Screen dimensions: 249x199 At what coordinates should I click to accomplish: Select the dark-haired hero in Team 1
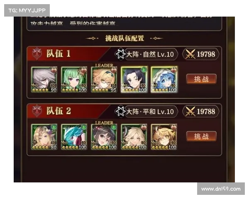click(134, 80)
